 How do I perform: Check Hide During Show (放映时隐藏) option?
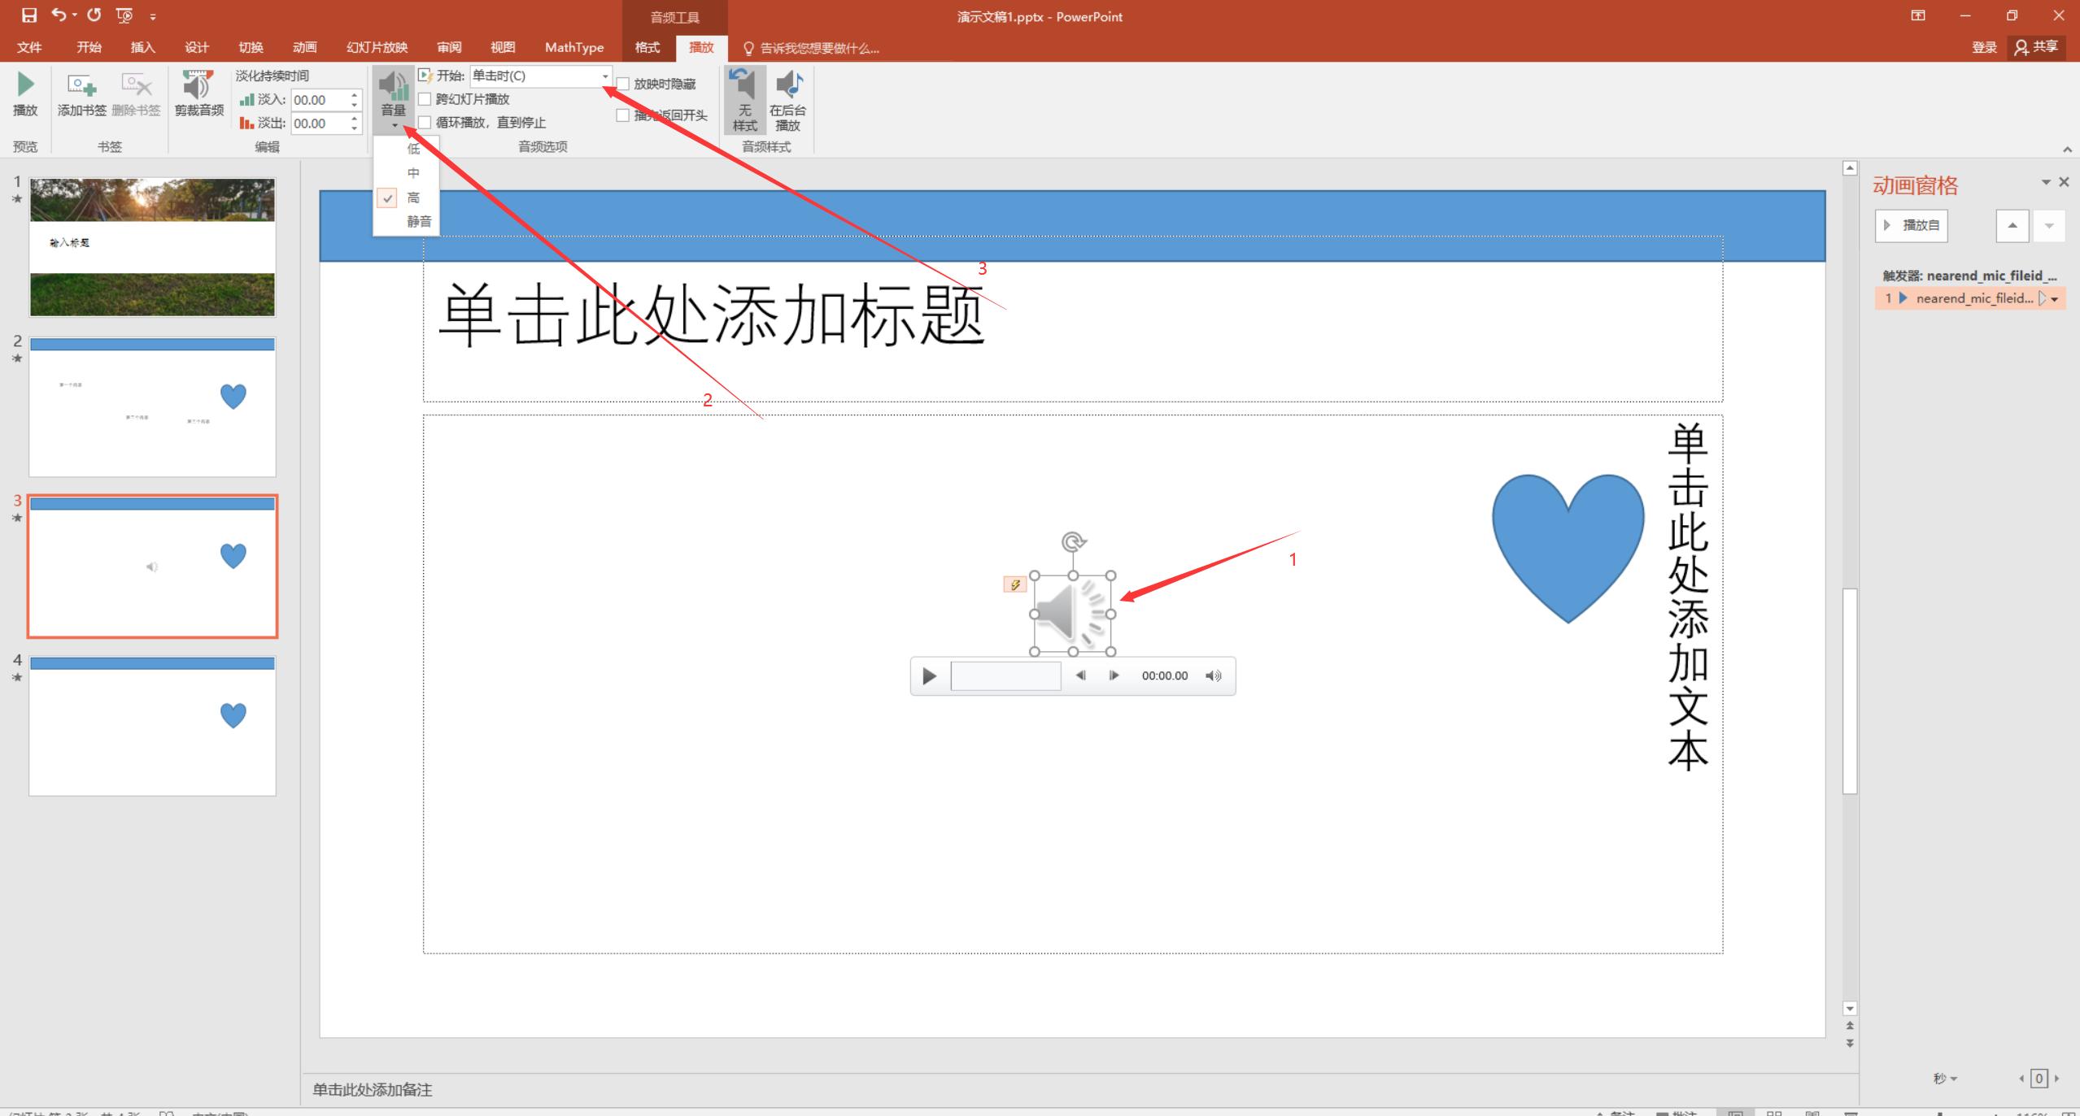point(623,84)
